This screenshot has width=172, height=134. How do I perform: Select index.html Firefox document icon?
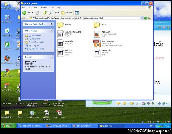coord(97,34)
